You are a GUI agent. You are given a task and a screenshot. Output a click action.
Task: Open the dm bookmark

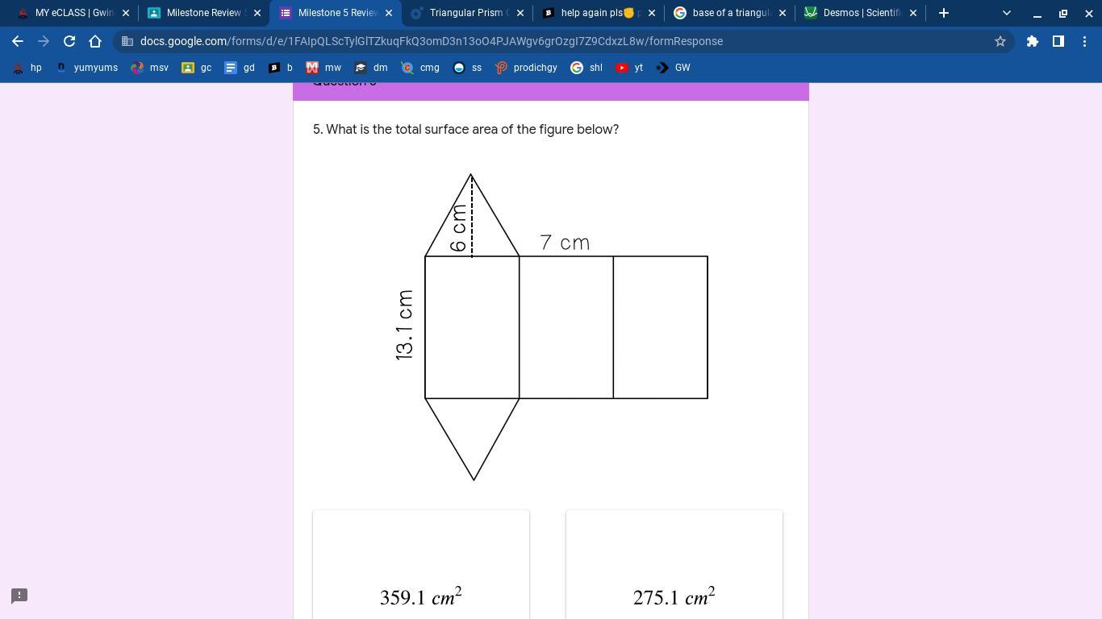pos(371,68)
